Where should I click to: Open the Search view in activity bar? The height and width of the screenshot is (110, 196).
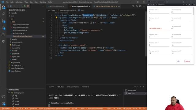(3, 14)
